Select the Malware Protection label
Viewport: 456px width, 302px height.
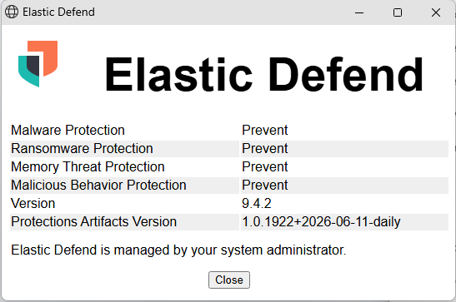[x=68, y=130]
